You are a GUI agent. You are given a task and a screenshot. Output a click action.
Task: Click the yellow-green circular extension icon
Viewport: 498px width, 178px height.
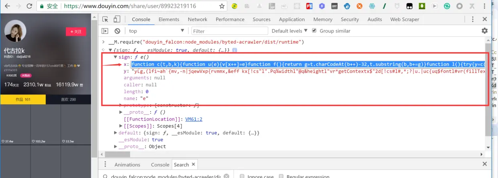(x=234, y=6)
